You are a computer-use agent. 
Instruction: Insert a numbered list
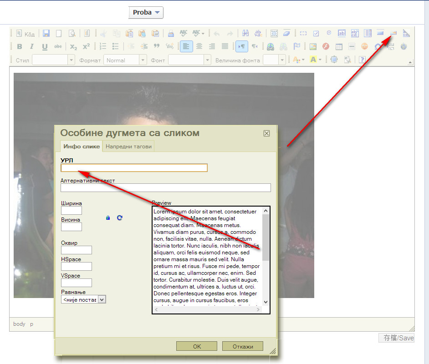tap(102, 46)
